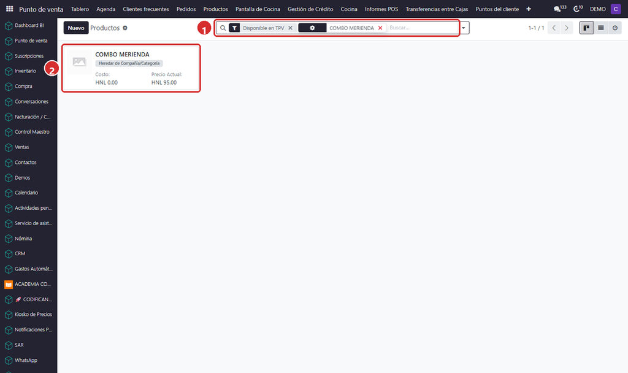Viewport: 628px width, 373px height.
Task: Open CRM sidebar app
Action: point(28,253)
